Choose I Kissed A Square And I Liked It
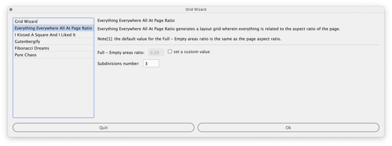This screenshot has height=146, width=392. tap(53, 35)
